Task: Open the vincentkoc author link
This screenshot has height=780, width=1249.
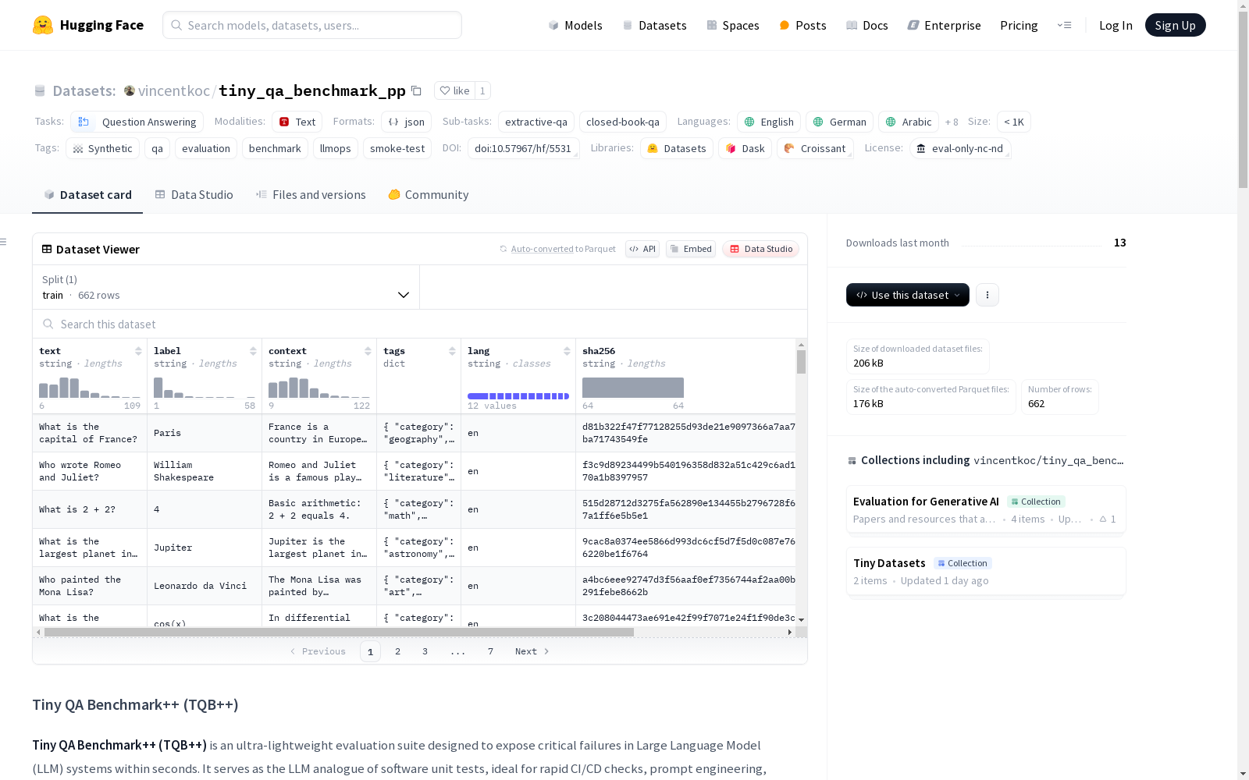Action: [174, 91]
